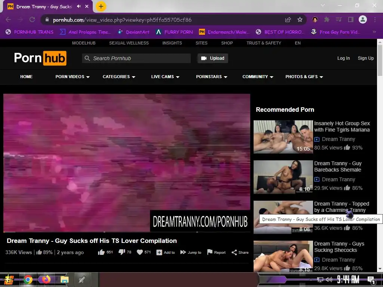
Task: Click the scrollbar down arrow
Action: point(380,269)
